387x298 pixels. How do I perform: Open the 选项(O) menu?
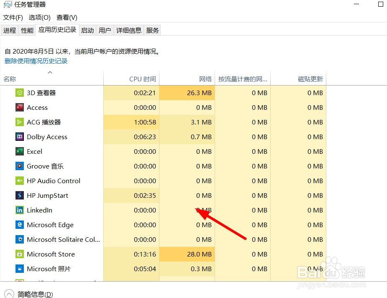tap(39, 18)
